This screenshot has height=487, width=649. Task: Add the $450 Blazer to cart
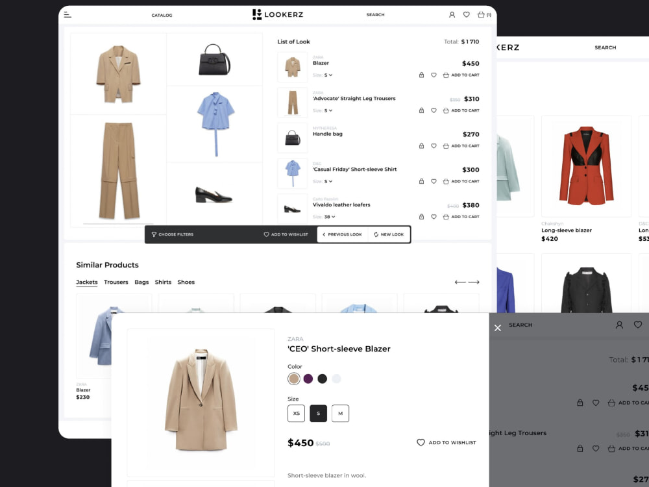461,75
